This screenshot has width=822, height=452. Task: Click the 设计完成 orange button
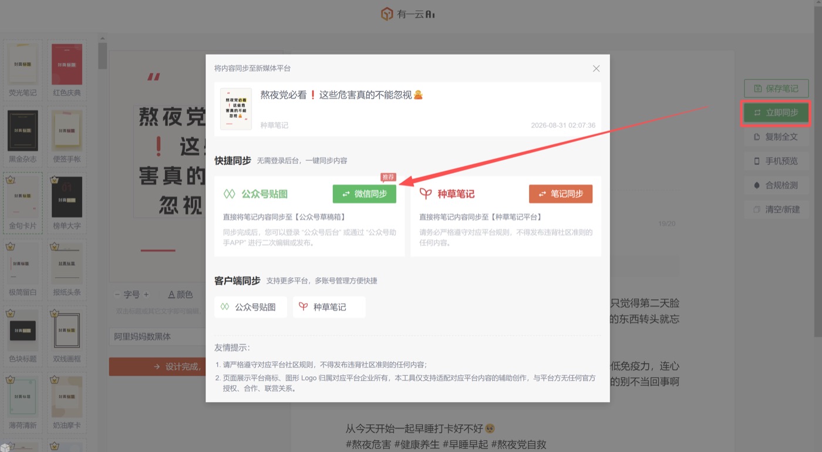tap(157, 366)
